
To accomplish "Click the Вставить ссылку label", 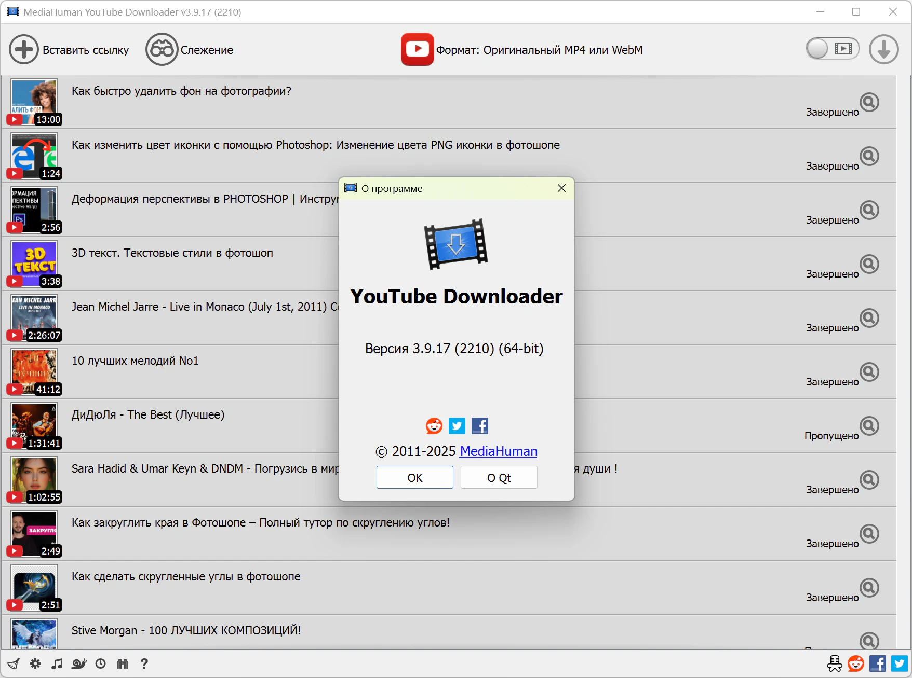I will pyautogui.click(x=86, y=50).
